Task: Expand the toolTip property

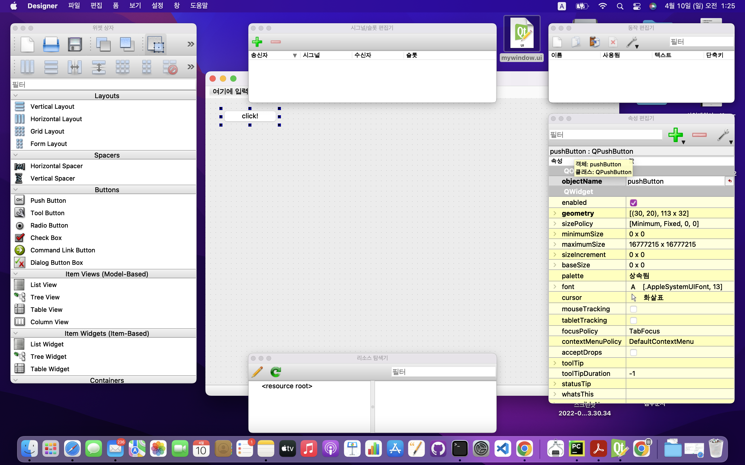Action: pos(555,363)
